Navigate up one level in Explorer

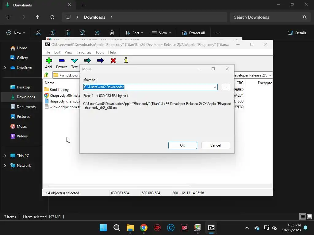37,17
